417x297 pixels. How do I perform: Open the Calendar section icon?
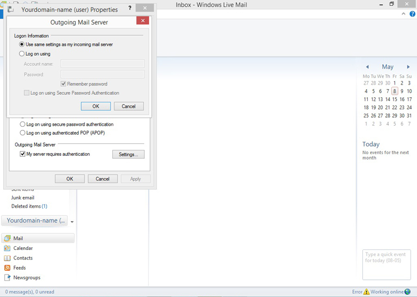pyautogui.click(x=7, y=248)
